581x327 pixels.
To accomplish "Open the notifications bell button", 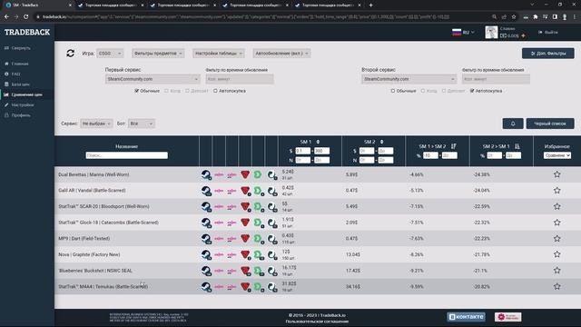I will pos(513,124).
